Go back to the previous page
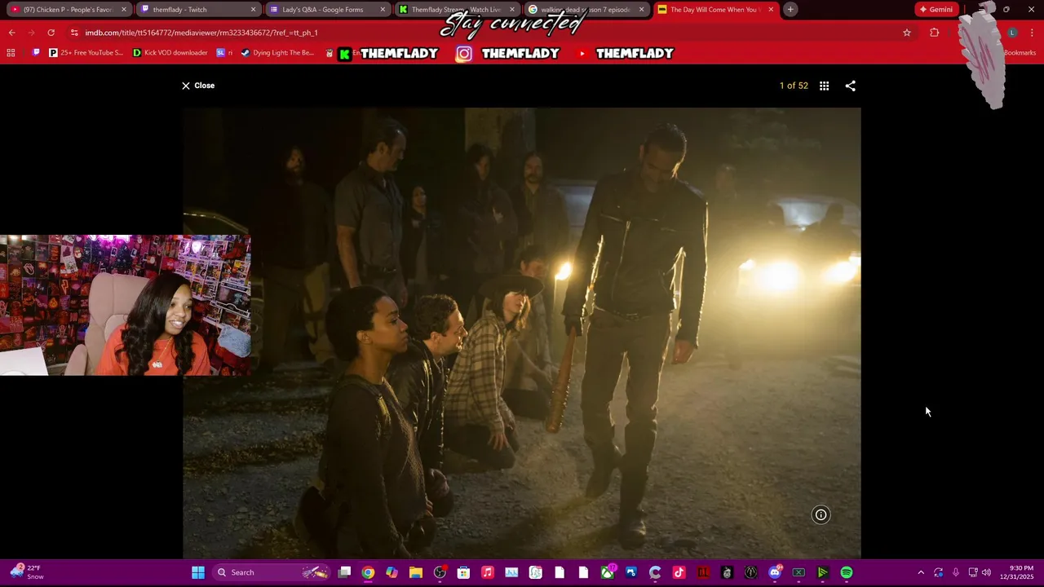The width and height of the screenshot is (1044, 587). click(x=11, y=33)
